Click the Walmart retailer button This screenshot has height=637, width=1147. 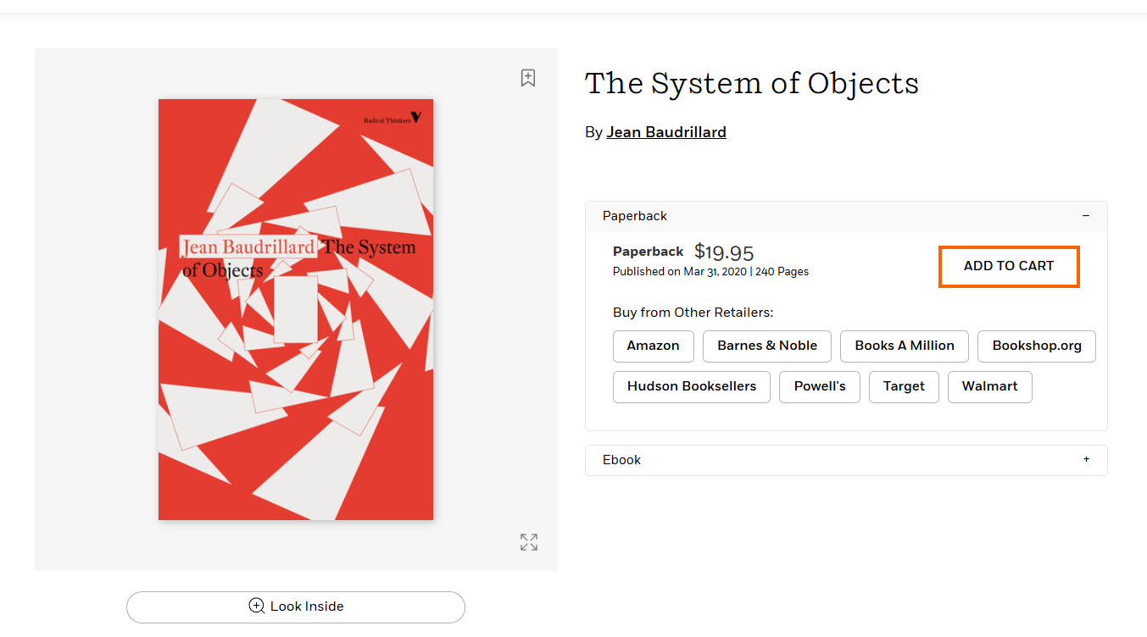(x=989, y=386)
